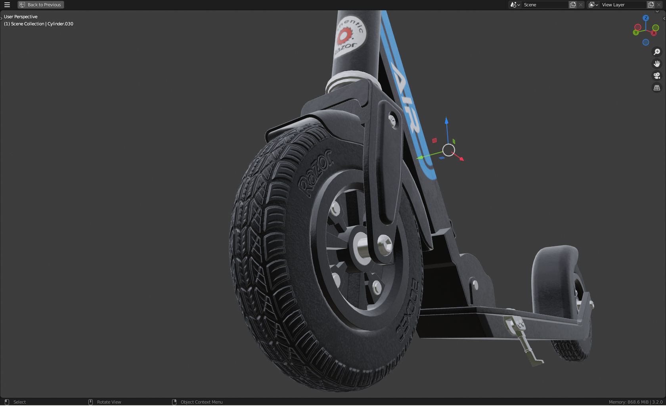Click the Zoom view magnifier icon

pos(657,52)
